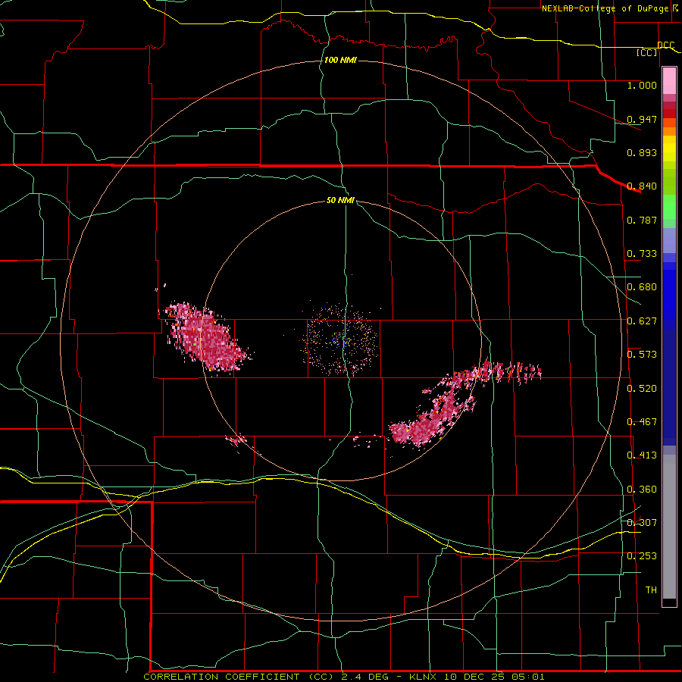Screen dimensions: 682x682
Task: Select the 0.573 legend value
Action: pyautogui.click(x=642, y=355)
